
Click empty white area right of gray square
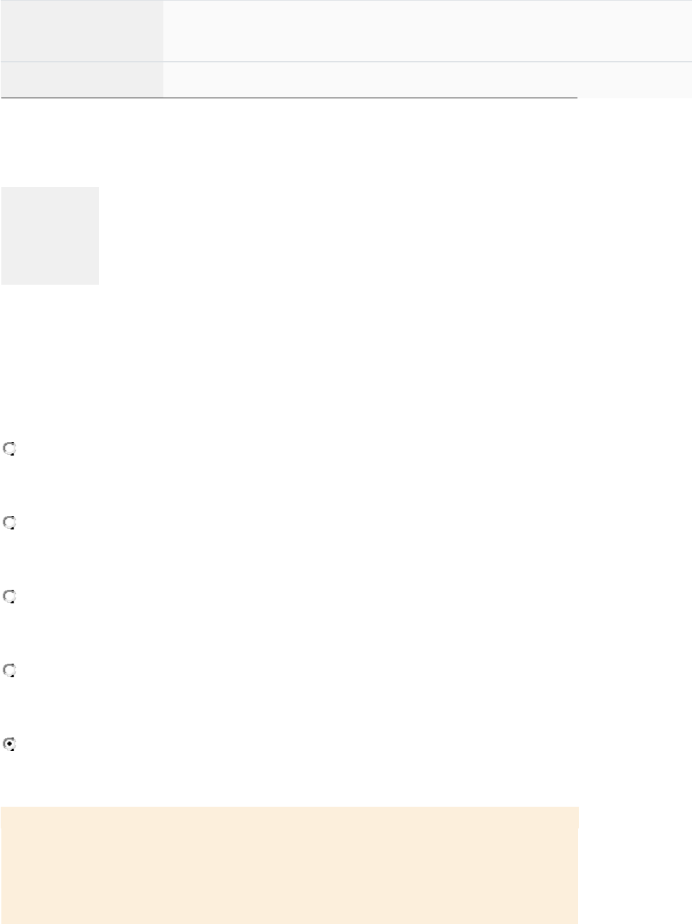[x=339, y=236]
